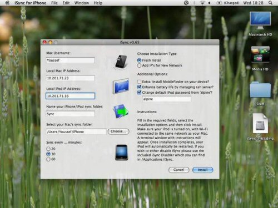This screenshot has height=208, width=278.
Task: Open the Bluetooth menu bar icon
Action: [195, 3]
